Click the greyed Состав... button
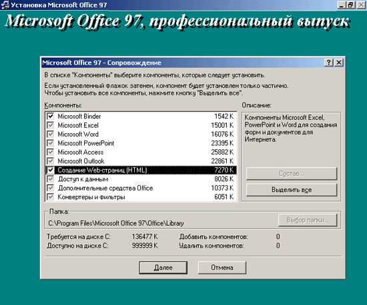The image size is (367, 305). (292, 174)
